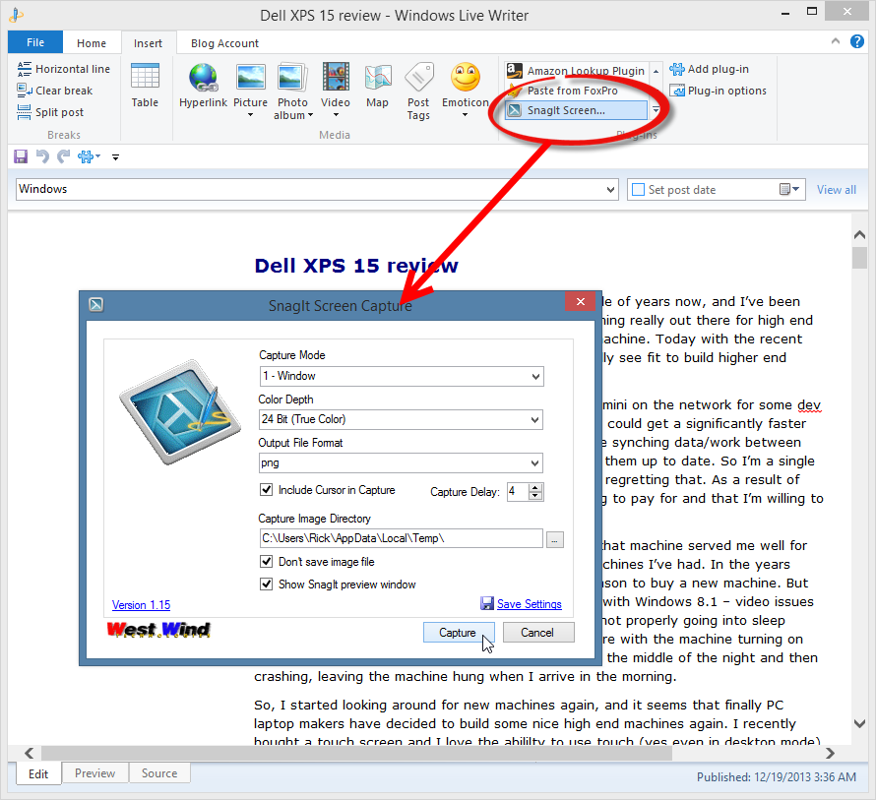The height and width of the screenshot is (800, 876).
Task: Click the West Wind logo
Action: tap(158, 630)
